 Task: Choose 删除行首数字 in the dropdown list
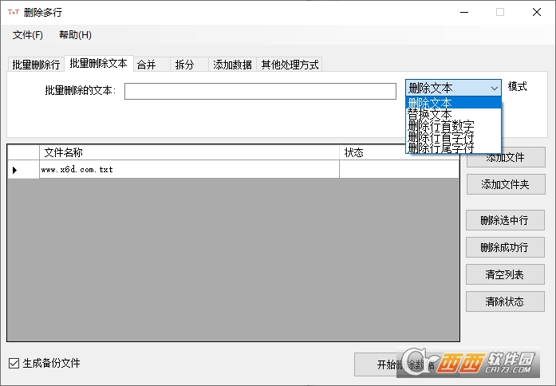(x=440, y=125)
